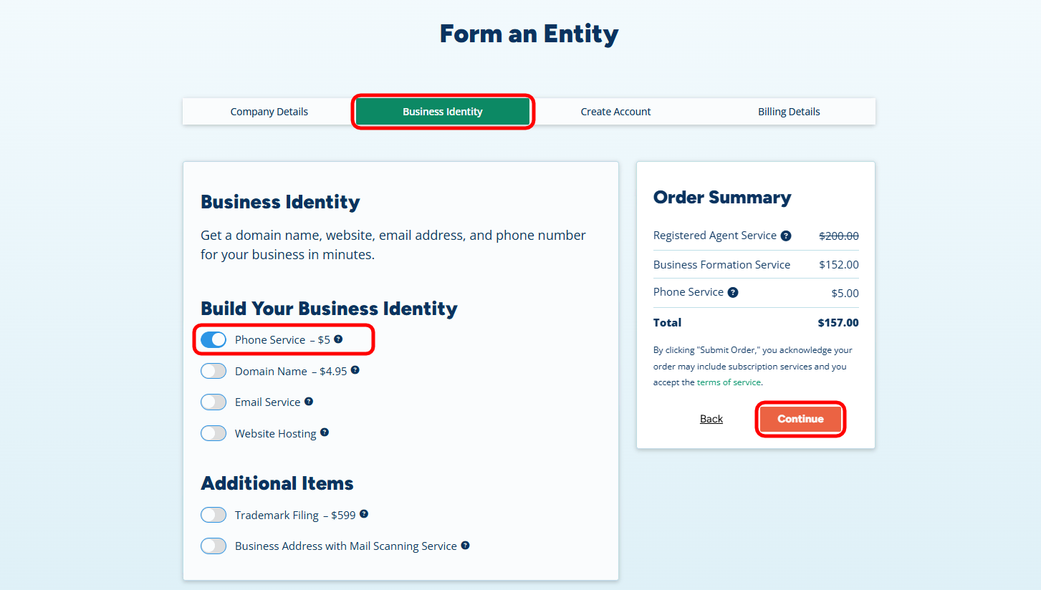Click the Back link

pyautogui.click(x=711, y=419)
